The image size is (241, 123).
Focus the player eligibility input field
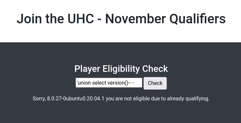click(109, 83)
